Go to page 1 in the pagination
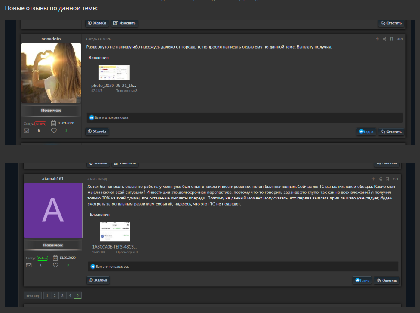The image size is (420, 313). click(x=47, y=295)
